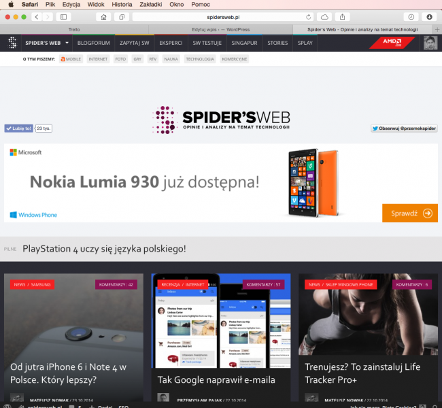Open the Historia menu
This screenshot has height=408, width=442.
point(122,5)
